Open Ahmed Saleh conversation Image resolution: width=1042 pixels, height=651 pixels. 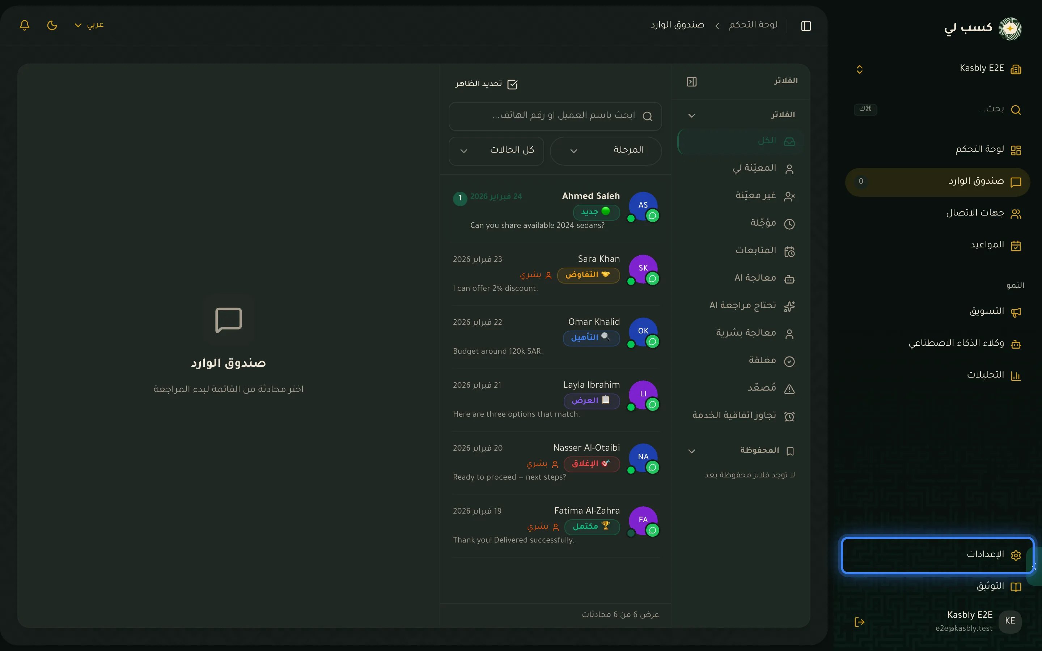coord(555,210)
